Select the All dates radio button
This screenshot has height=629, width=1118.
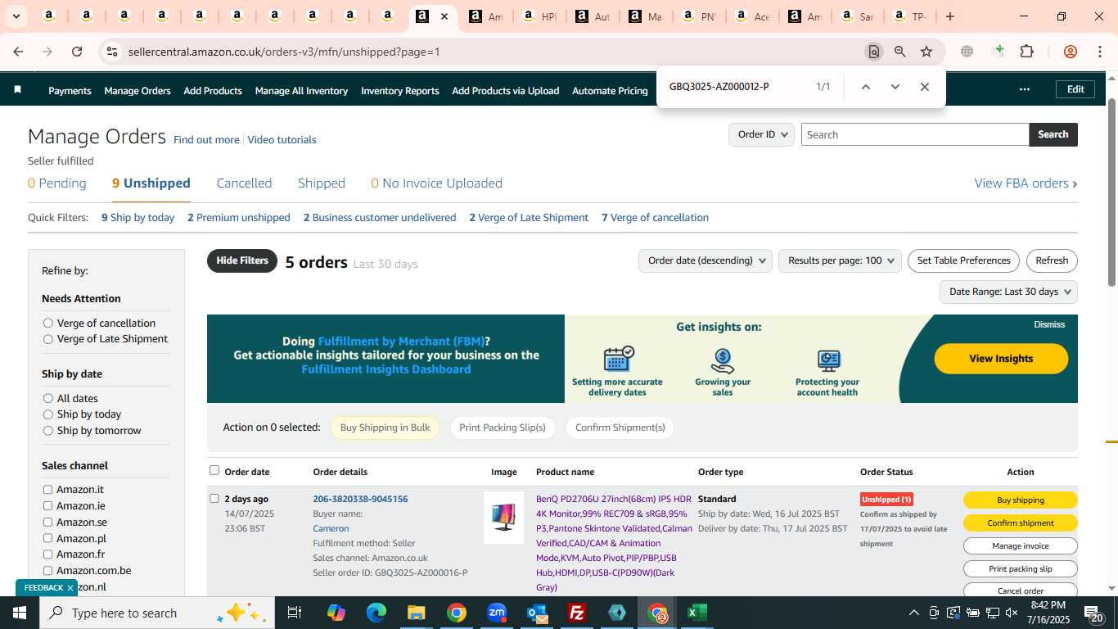point(48,398)
